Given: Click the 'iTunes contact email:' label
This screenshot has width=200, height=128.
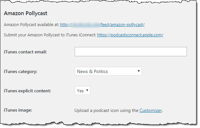Looking at the screenshot, I should pyautogui.click(x=25, y=52).
